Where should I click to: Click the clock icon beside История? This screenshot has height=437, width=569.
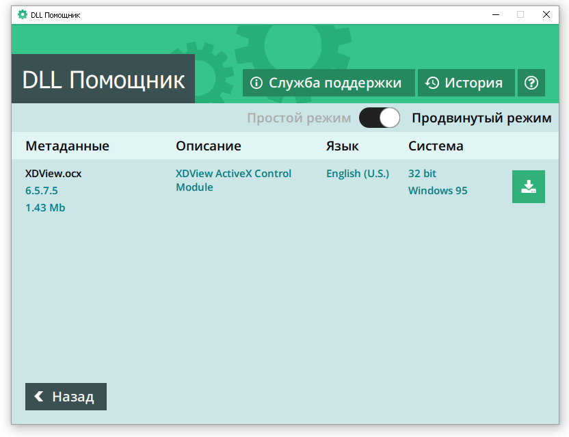click(x=431, y=82)
